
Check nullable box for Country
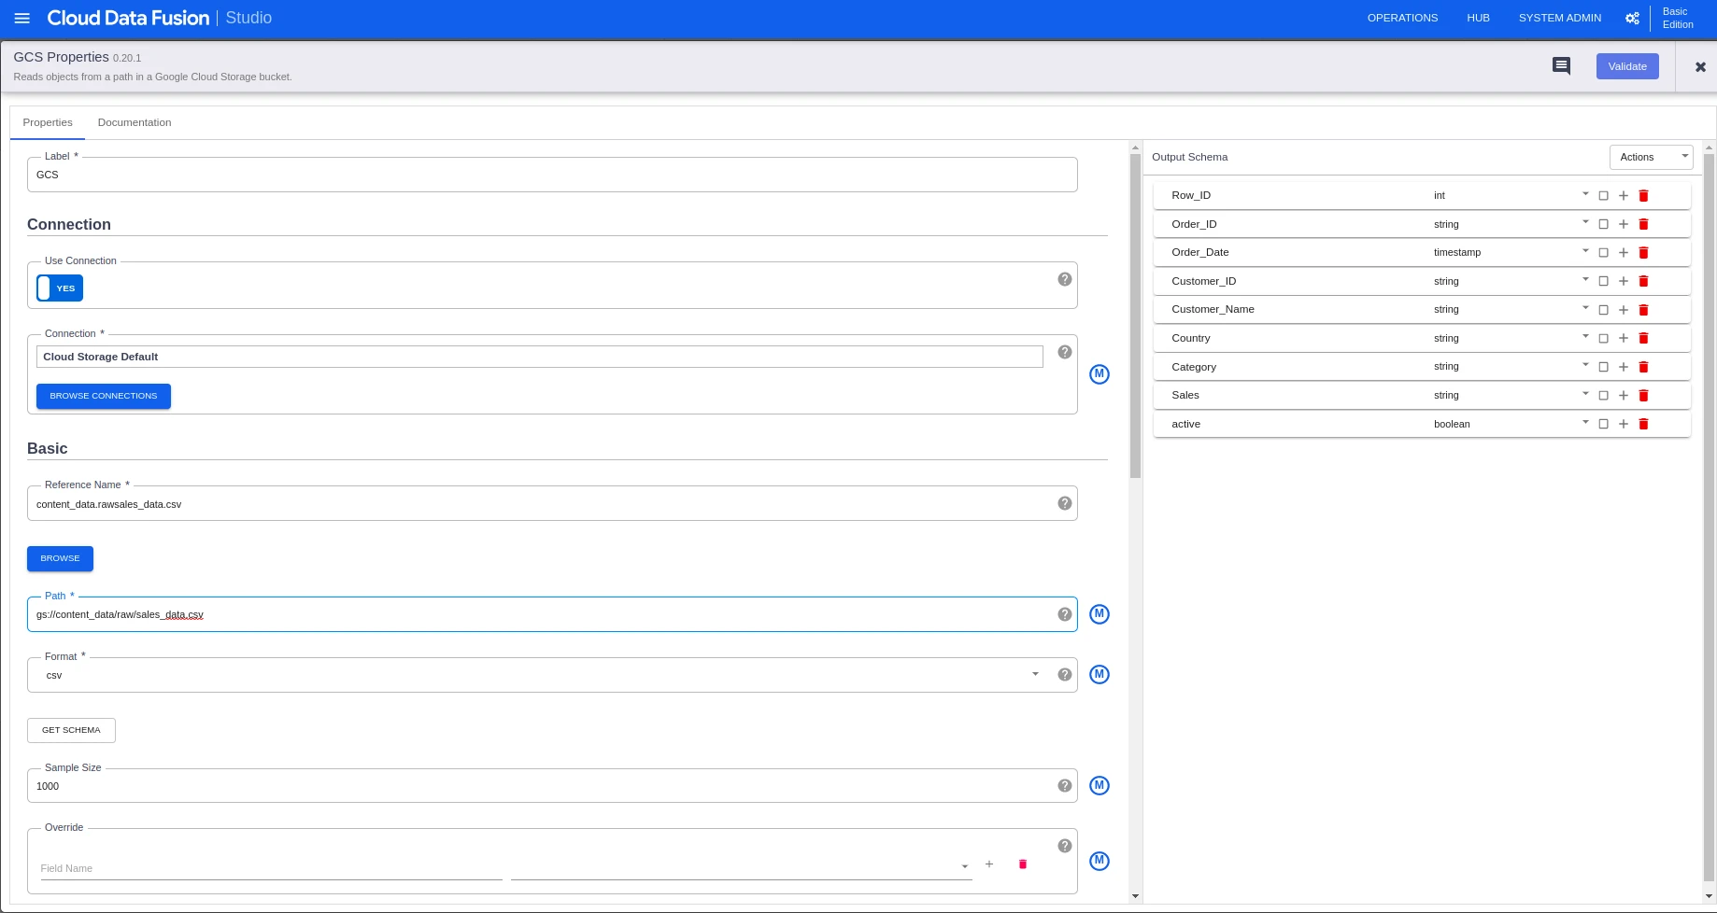(x=1604, y=338)
